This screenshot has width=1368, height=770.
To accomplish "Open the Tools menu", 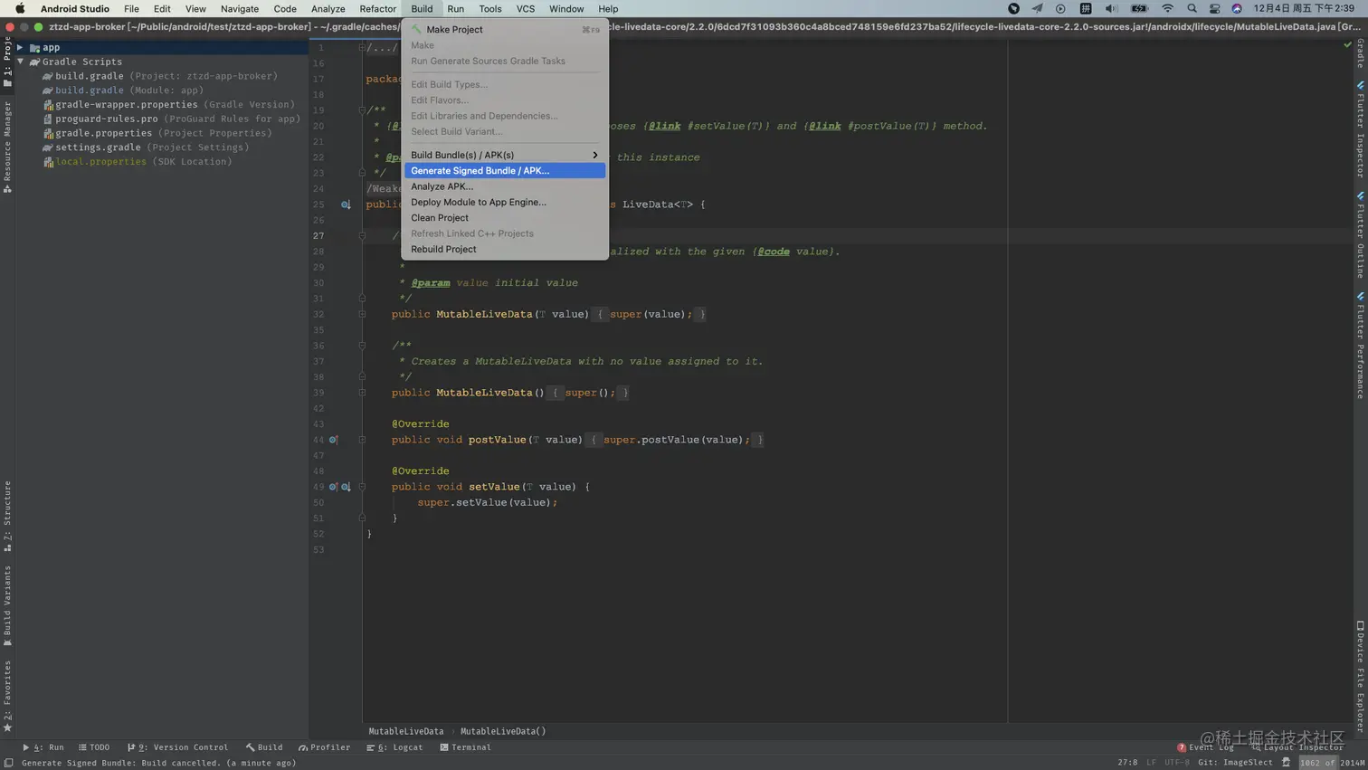I will (490, 9).
